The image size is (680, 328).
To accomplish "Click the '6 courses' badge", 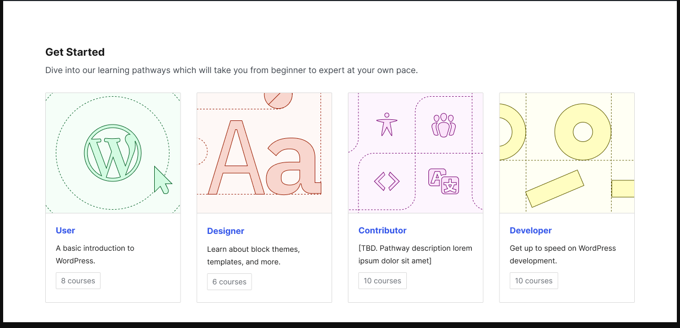I will tap(229, 282).
